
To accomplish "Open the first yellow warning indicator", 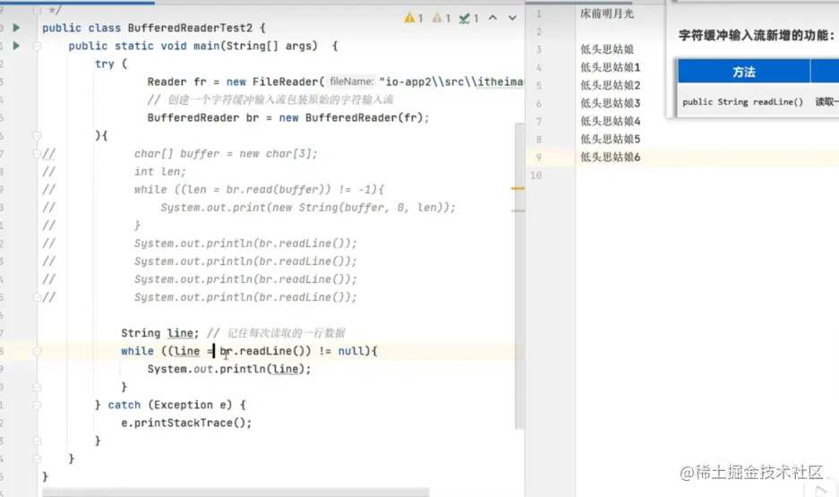I will (414, 18).
